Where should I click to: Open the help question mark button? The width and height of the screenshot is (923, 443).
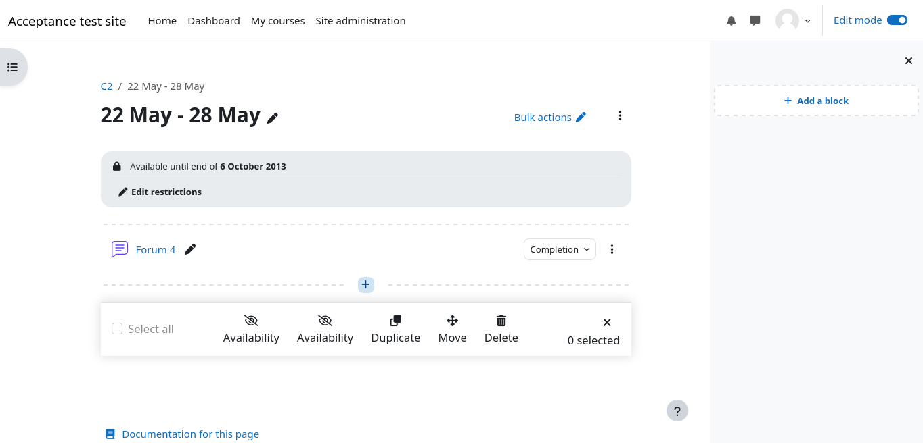coord(677,411)
